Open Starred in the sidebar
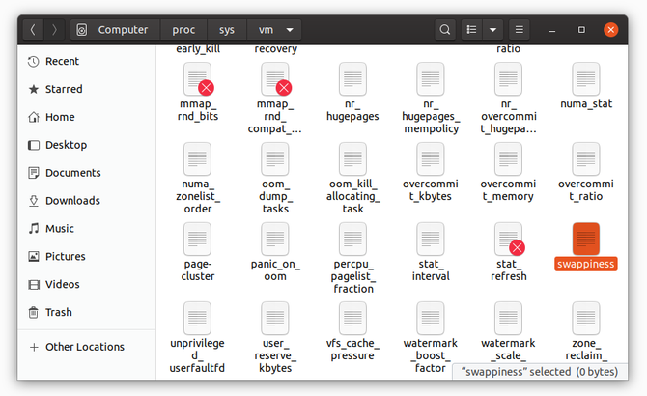 coord(87,89)
